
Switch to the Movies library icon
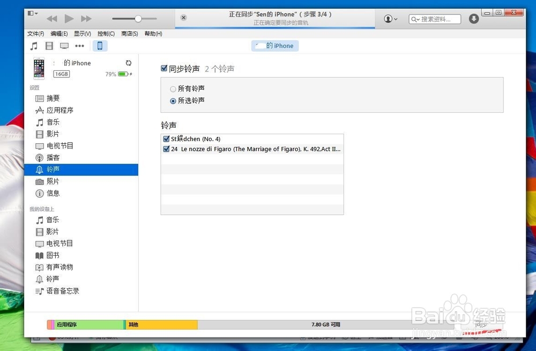click(x=49, y=46)
